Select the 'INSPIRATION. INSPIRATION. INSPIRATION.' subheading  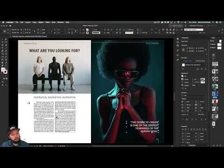[x=55, y=98]
